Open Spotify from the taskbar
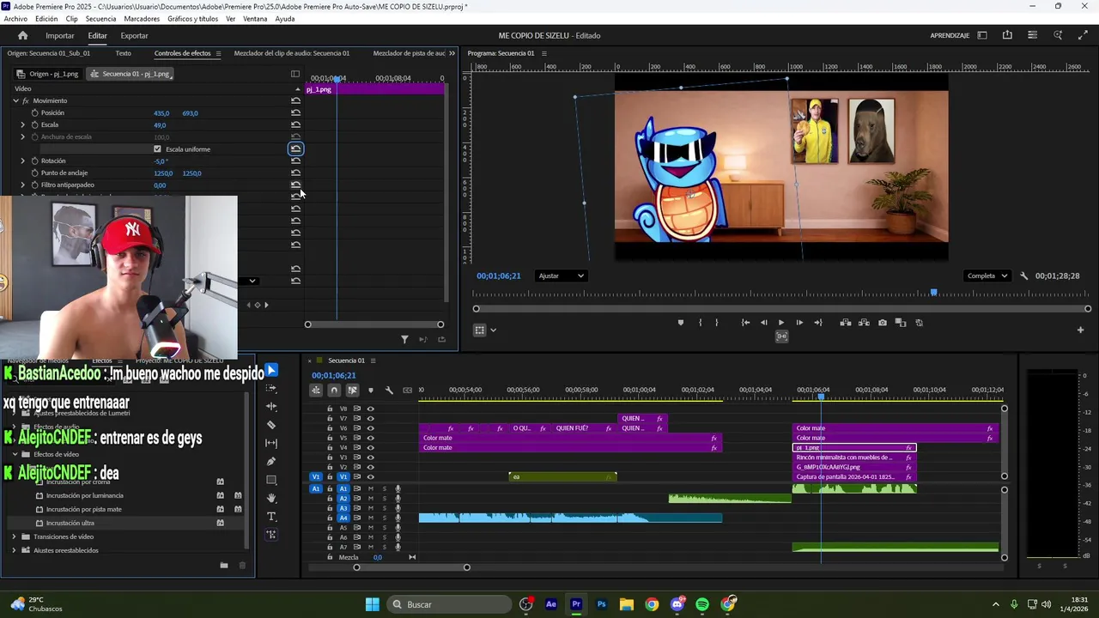Screen dimensions: 1099x618 click(702, 604)
